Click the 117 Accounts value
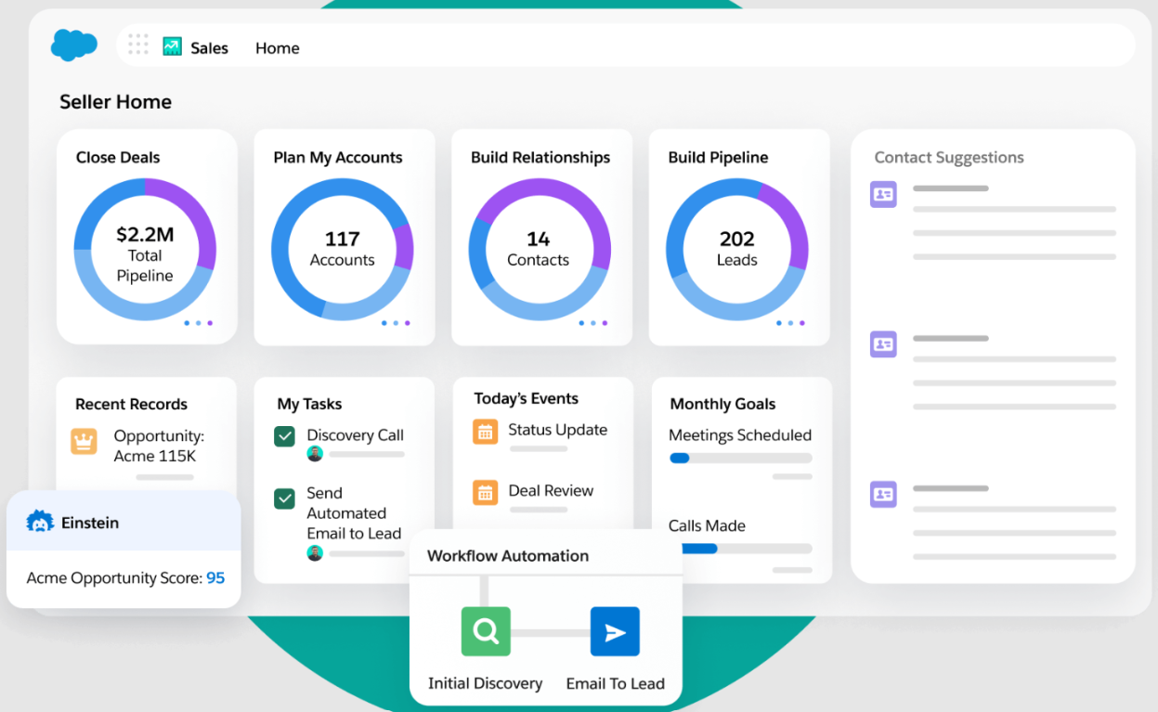The width and height of the screenshot is (1158, 712). point(343,249)
